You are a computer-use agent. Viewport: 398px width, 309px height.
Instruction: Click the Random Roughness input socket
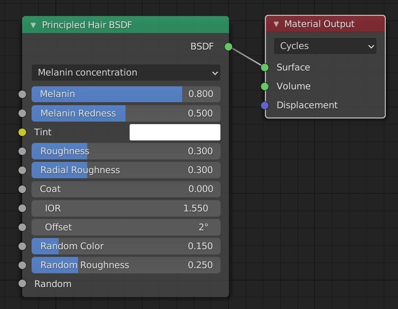tap(22, 265)
